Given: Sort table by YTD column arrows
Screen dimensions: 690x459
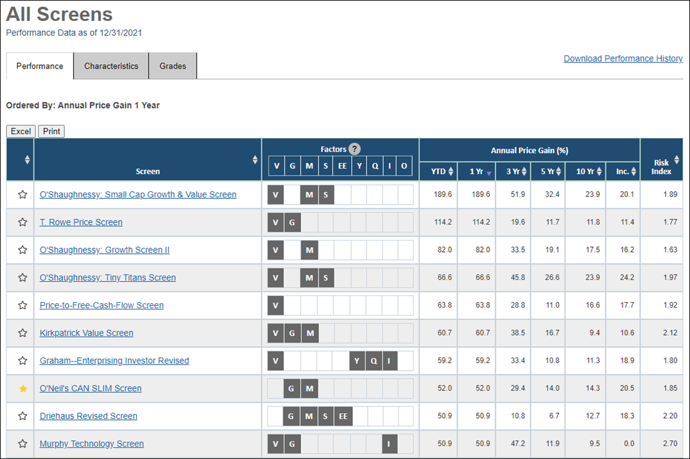Looking at the screenshot, I should (x=451, y=172).
